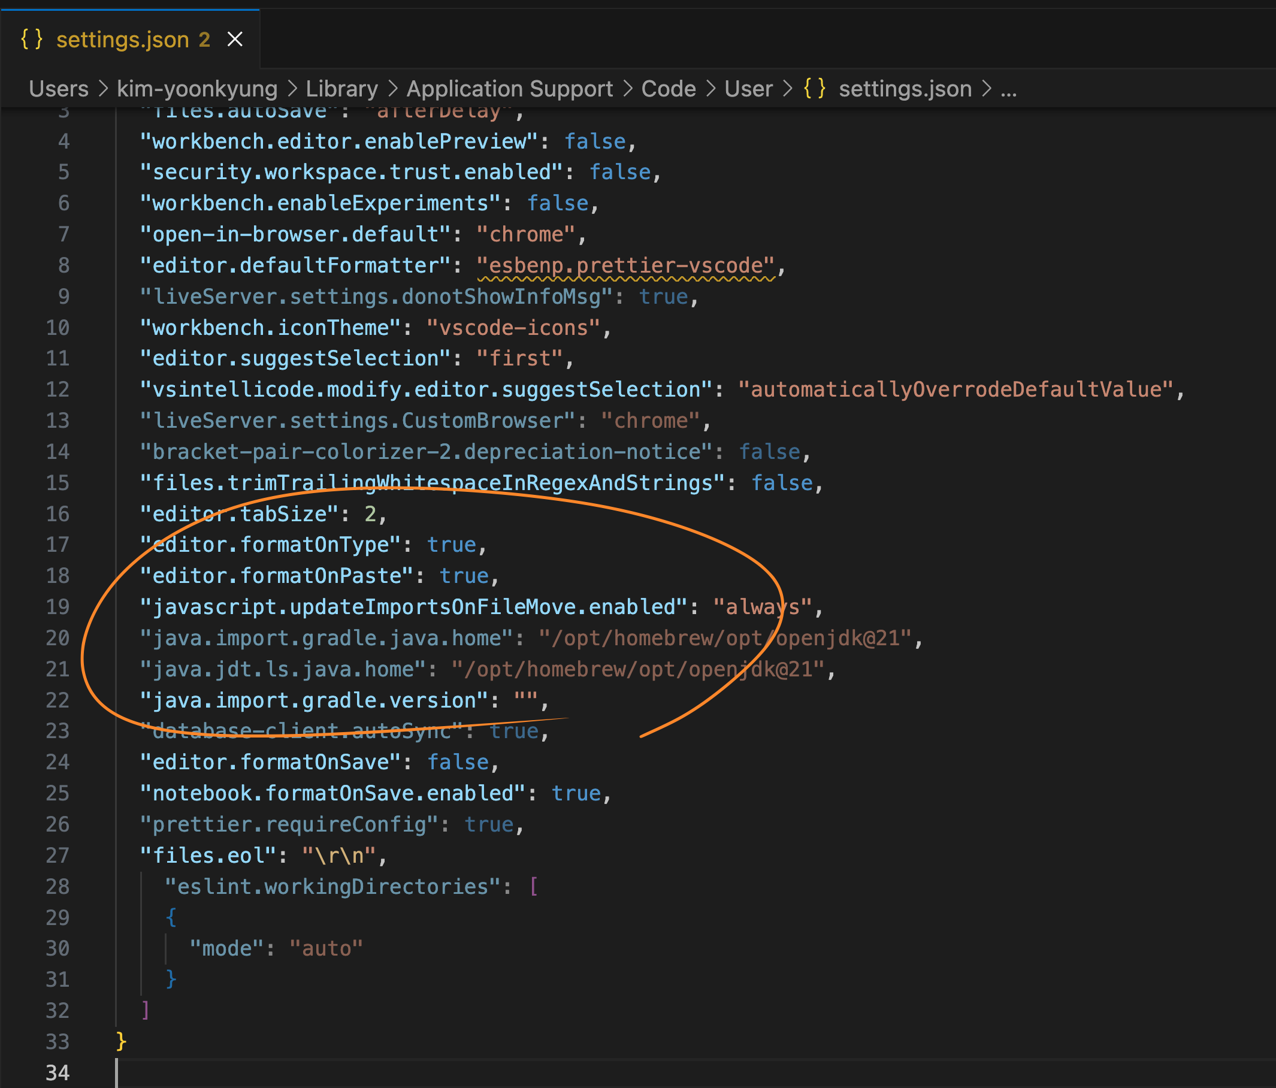Open the Code breadcrumb segment
Image resolution: width=1276 pixels, height=1088 pixels.
click(668, 89)
